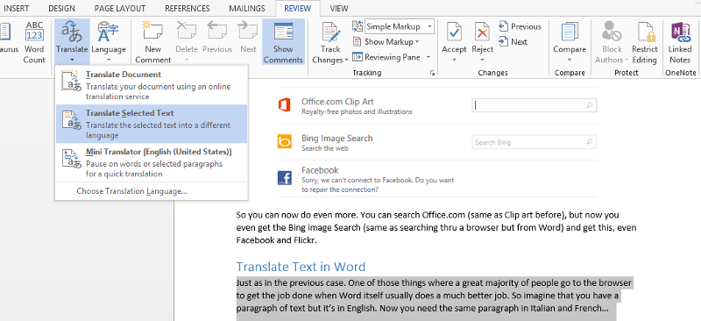The height and width of the screenshot is (321, 701).
Task: Click the Office.com Clip Art icon
Action: (x=284, y=105)
